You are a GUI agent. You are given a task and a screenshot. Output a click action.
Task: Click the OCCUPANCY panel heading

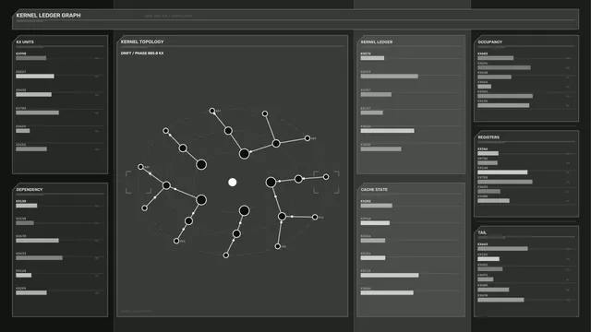490,41
